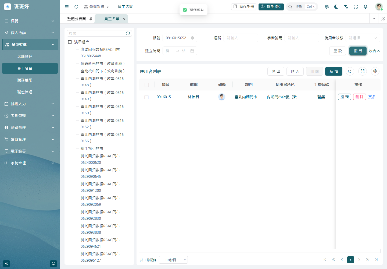Open 職位管理 menu item
This screenshot has width=387, height=269.
(30, 92)
